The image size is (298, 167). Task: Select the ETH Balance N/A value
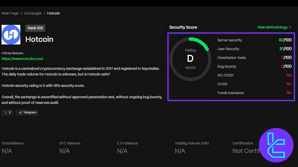tap(122, 151)
